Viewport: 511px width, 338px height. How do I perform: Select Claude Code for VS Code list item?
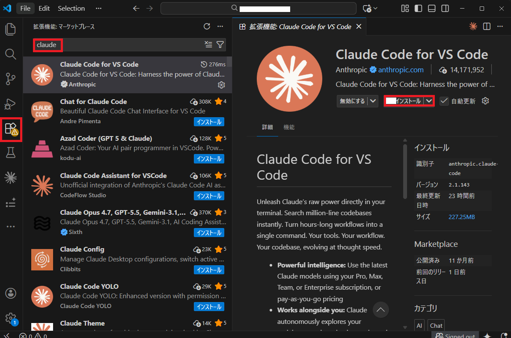click(x=128, y=74)
